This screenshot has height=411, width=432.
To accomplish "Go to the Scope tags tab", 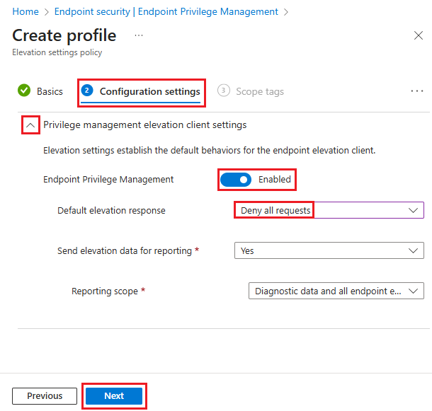I will 259,91.
